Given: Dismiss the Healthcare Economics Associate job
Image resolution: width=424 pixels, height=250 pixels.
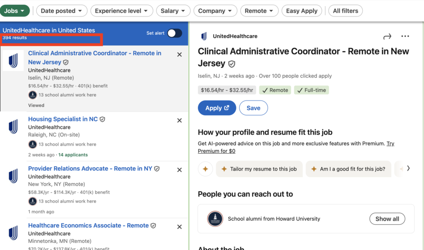Looking at the screenshot, I should pos(179,227).
